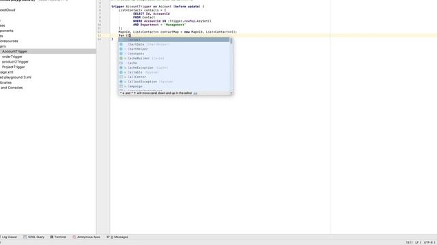Choose Callable from the completion list
The height and width of the screenshot is (245, 437).
[x=174, y=72]
